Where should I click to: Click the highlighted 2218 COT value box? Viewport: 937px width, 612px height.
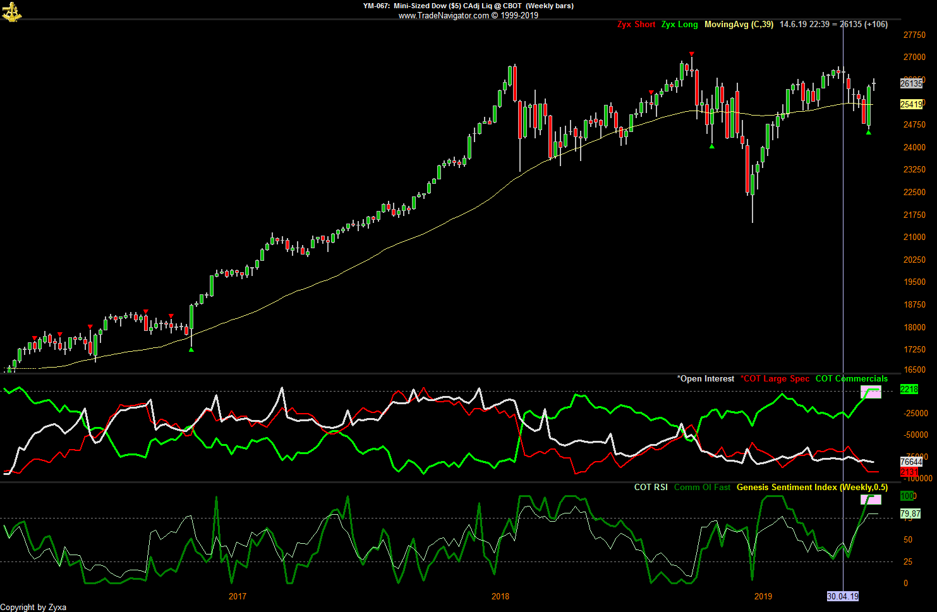point(909,389)
